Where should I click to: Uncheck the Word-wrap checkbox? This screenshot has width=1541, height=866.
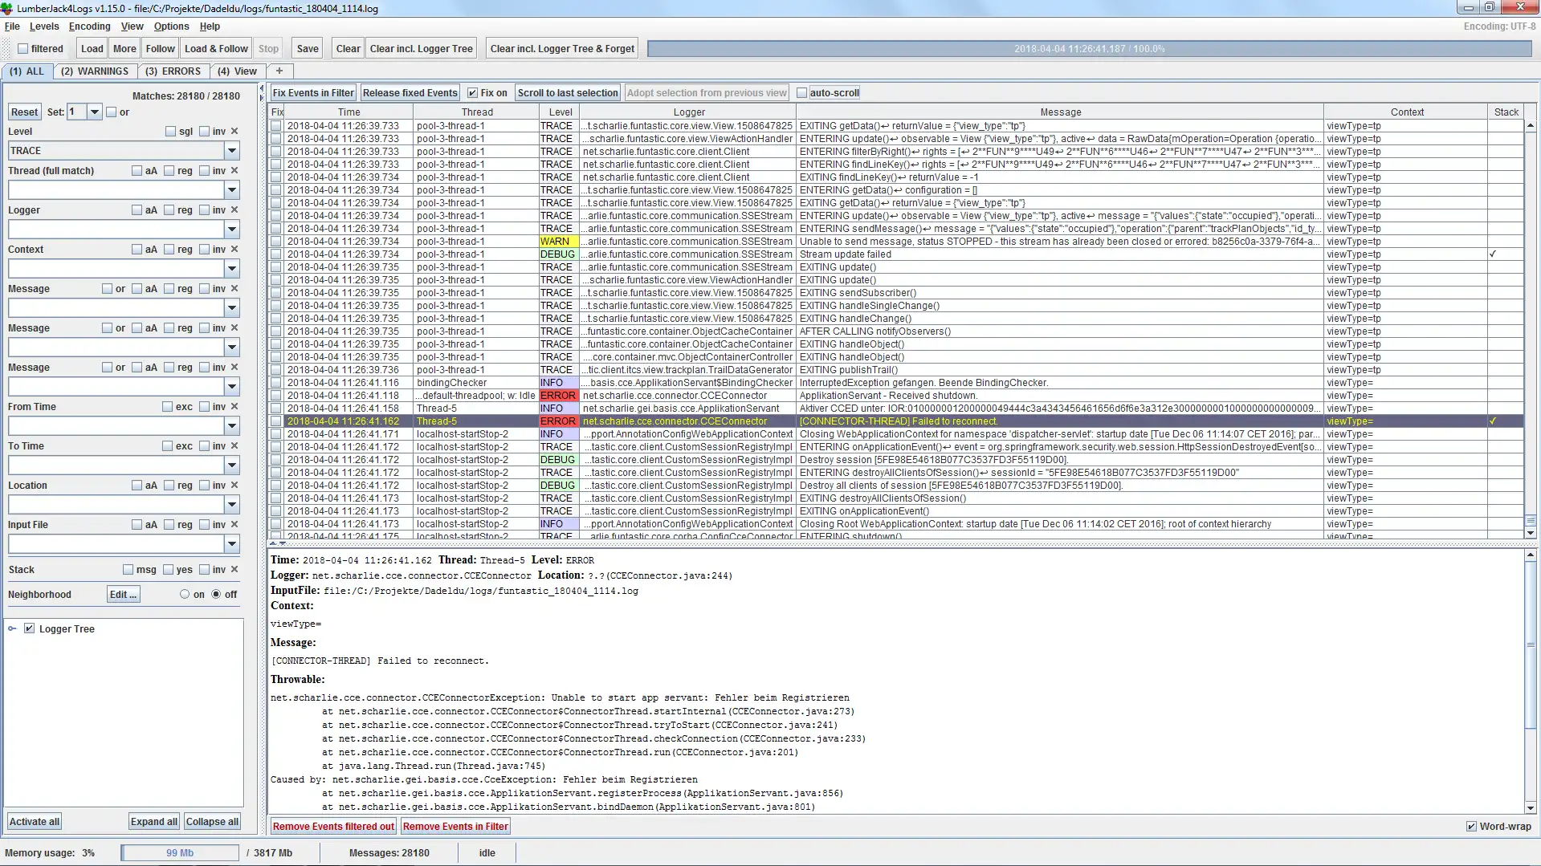tap(1471, 826)
